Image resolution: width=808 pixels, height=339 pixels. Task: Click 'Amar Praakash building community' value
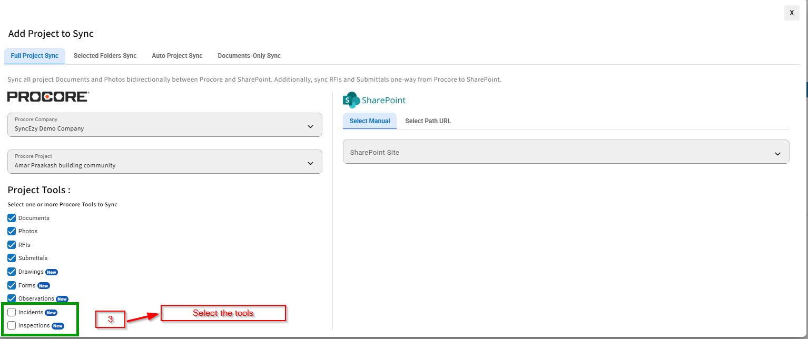[x=65, y=165]
